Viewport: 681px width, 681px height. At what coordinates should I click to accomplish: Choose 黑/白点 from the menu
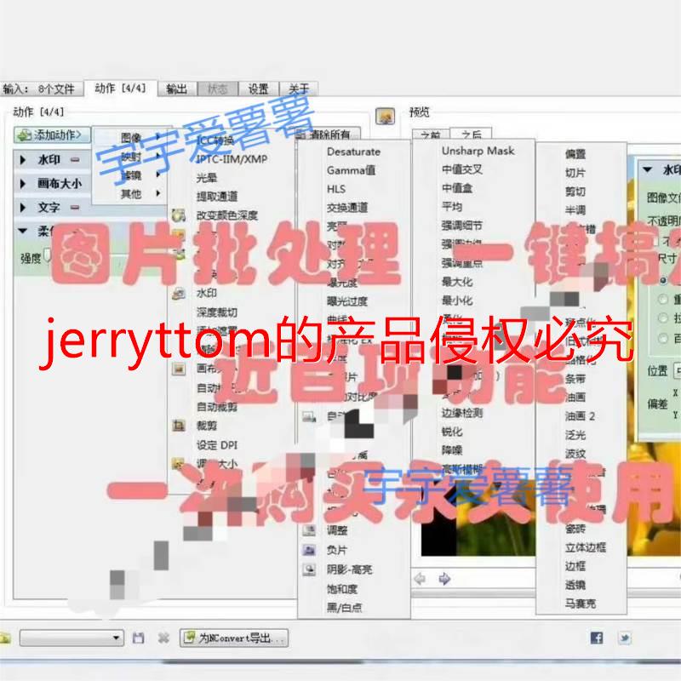[x=344, y=608]
